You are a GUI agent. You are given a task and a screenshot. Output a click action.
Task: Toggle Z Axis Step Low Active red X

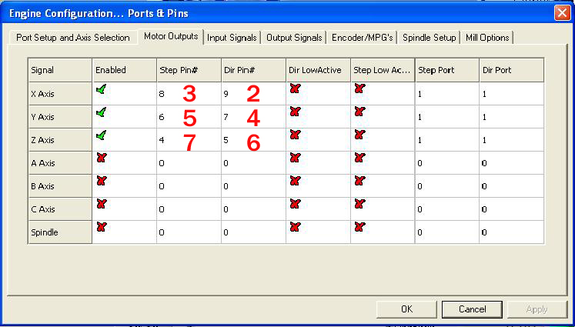[x=359, y=135]
